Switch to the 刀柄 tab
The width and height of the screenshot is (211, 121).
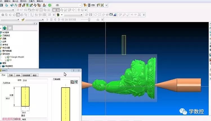pyautogui.click(x=11, y=75)
